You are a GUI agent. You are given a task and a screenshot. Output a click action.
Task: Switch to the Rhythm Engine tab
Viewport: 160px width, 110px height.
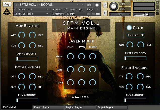pyautogui.click(x=80, y=107)
